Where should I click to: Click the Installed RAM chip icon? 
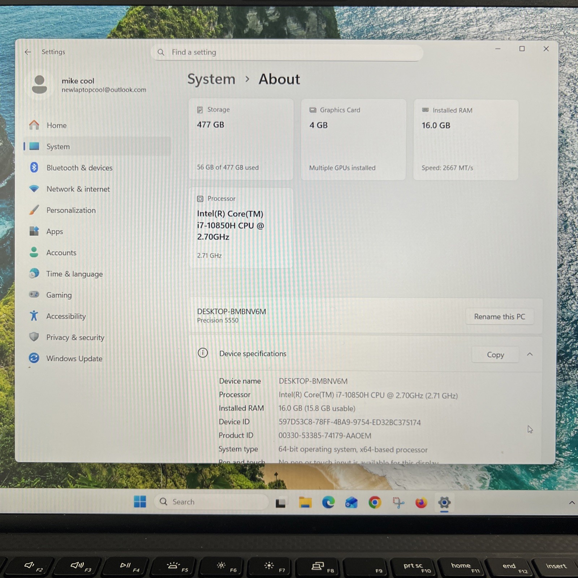425,110
